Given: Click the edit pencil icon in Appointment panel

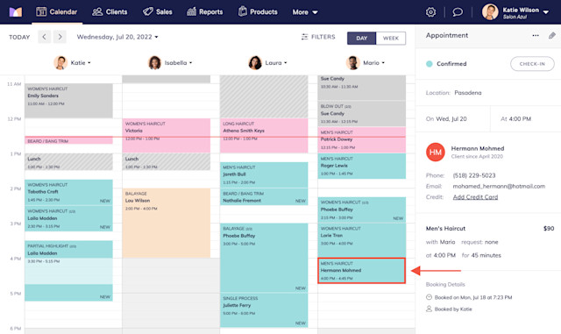Looking at the screenshot, I should (x=551, y=35).
